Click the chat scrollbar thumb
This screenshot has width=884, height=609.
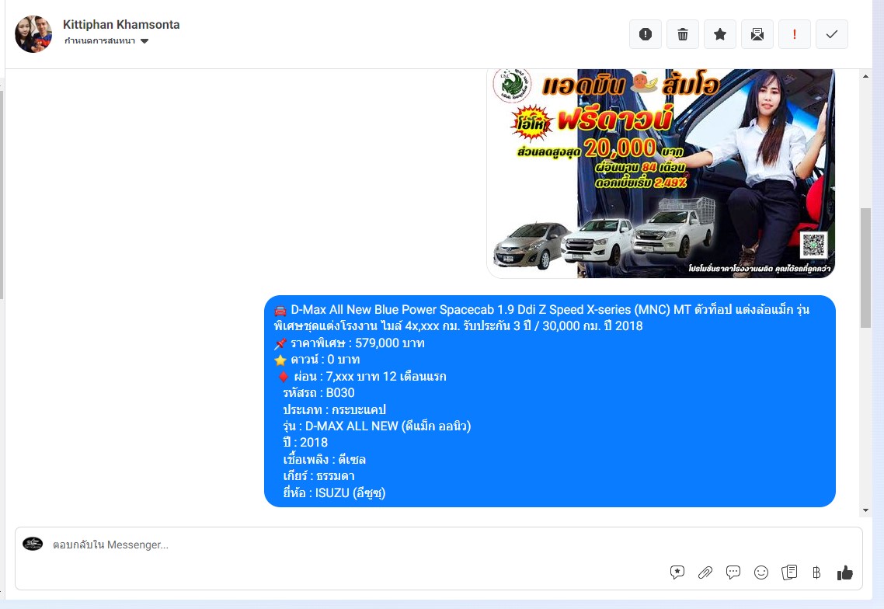pyautogui.click(x=865, y=268)
